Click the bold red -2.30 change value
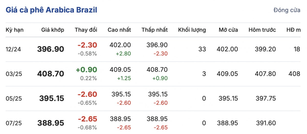 [x=87, y=45]
